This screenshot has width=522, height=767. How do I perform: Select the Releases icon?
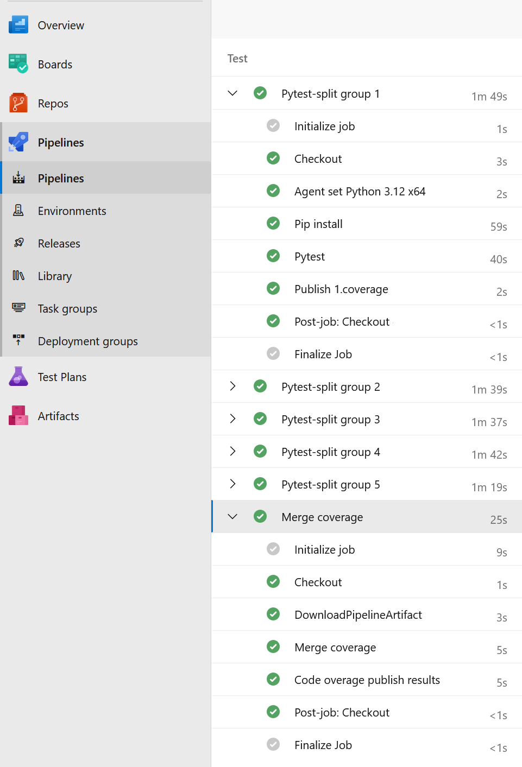[18, 243]
